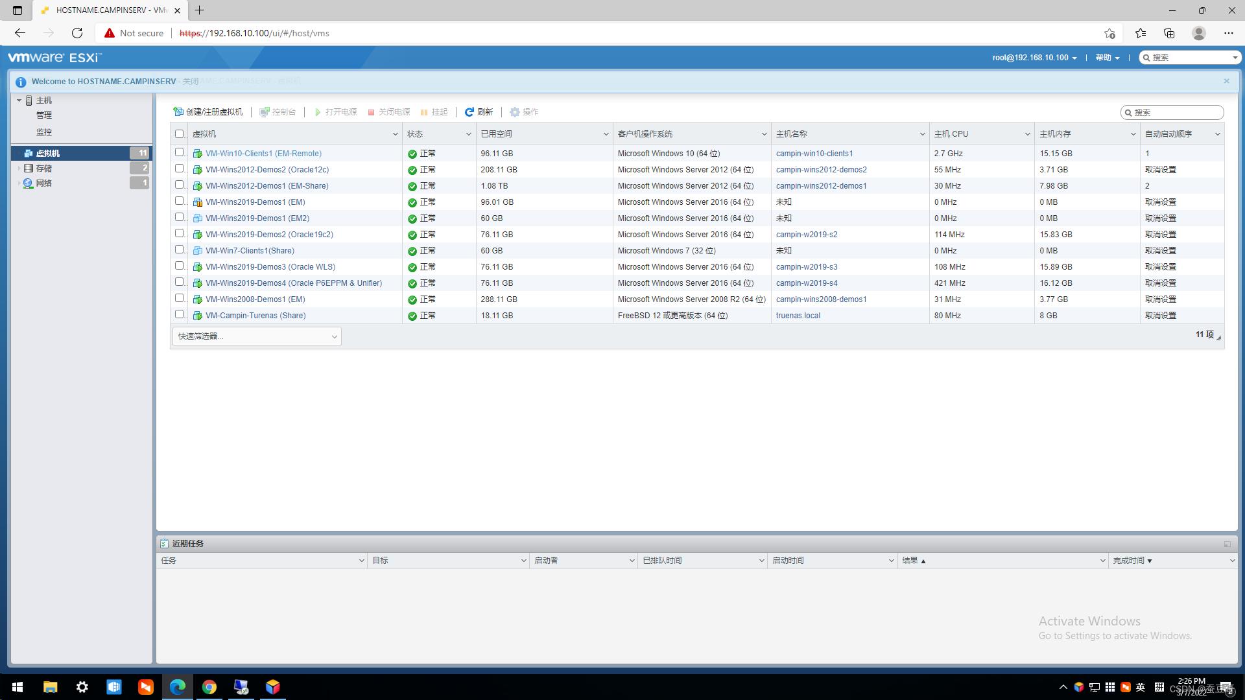Viewport: 1245px width, 700px height.
Task: Click the VM icon for VM-Campin-Turenas (Share)
Action: 198,316
